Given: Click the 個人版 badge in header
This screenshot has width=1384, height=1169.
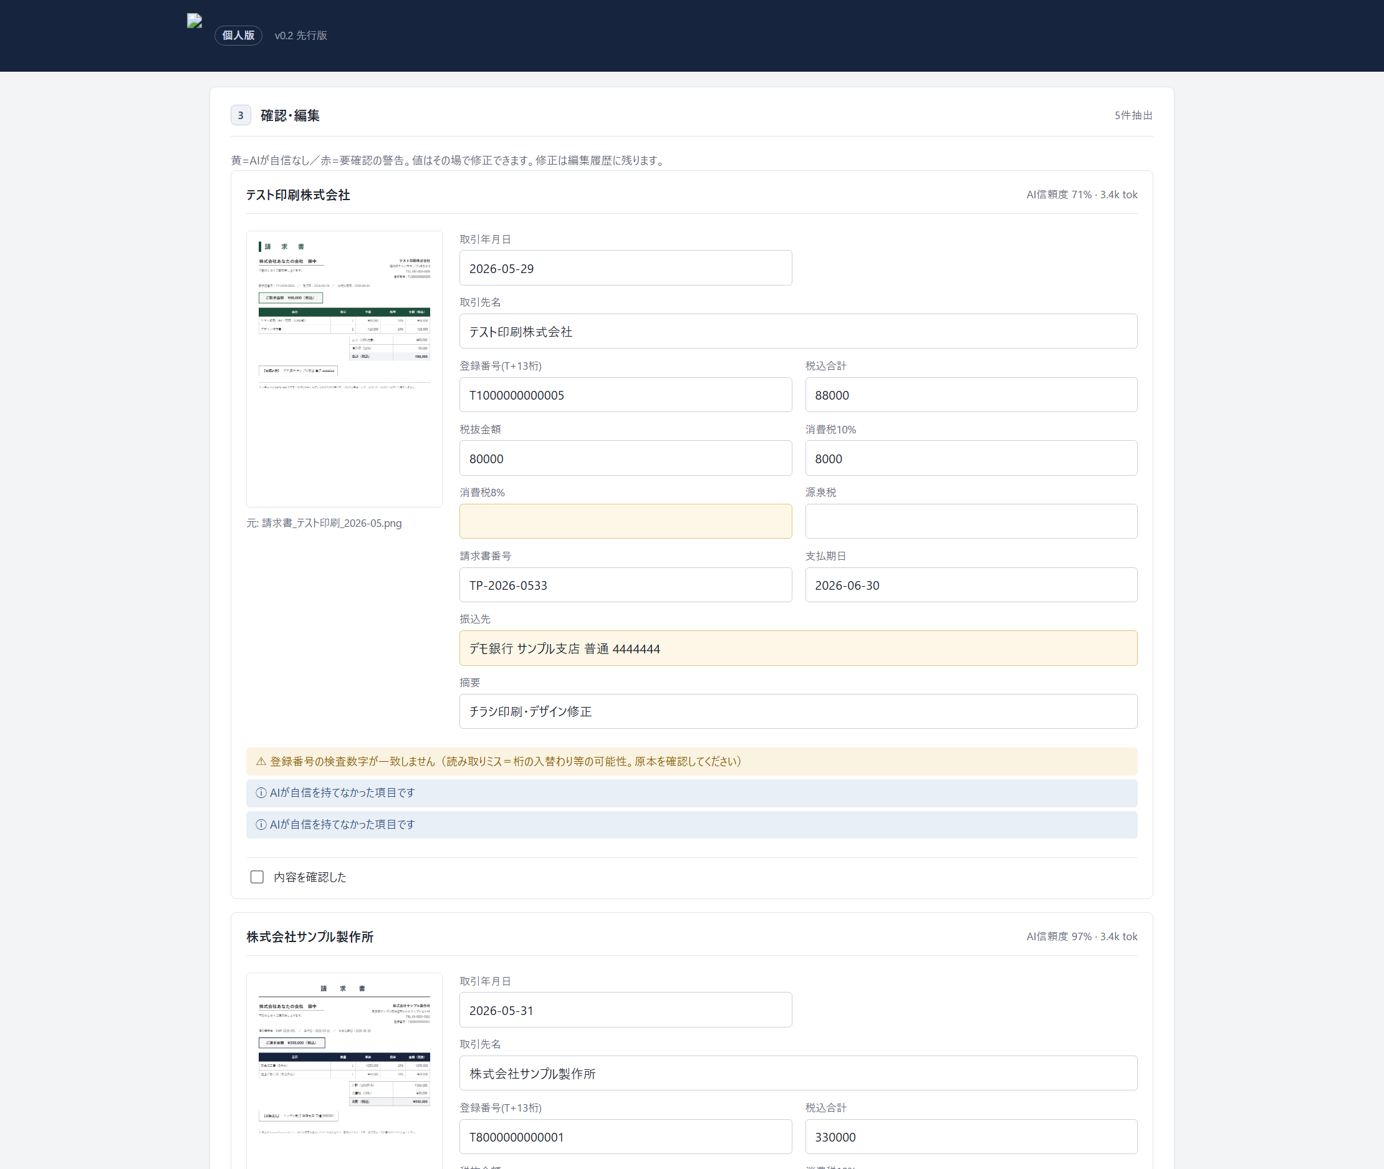Looking at the screenshot, I should coord(239,35).
